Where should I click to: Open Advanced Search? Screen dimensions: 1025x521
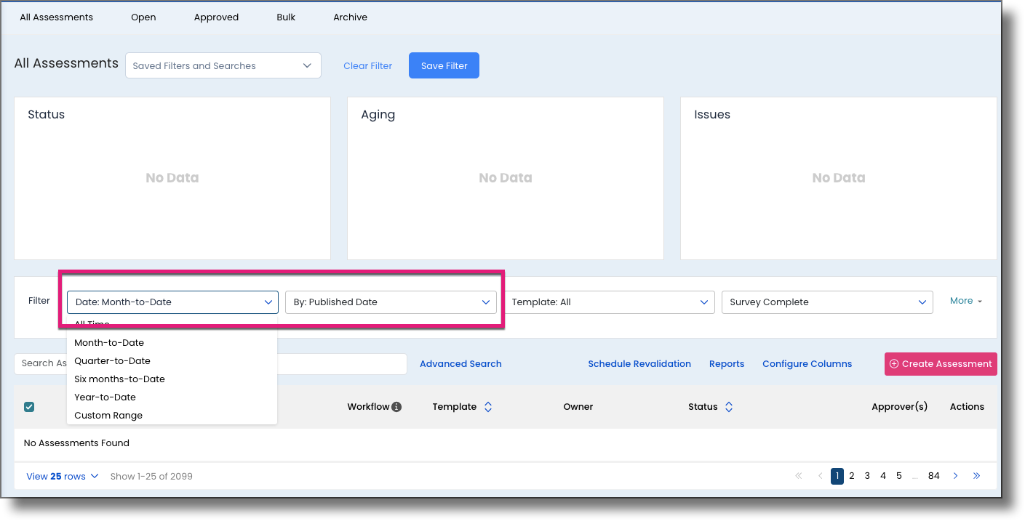460,363
